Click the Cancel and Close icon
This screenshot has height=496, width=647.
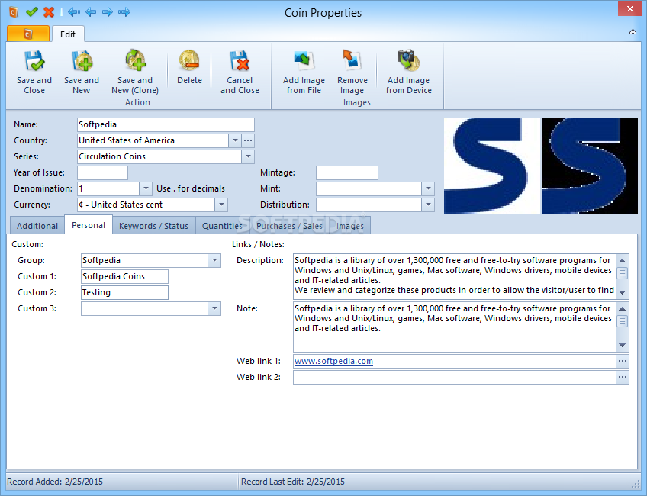click(x=240, y=61)
